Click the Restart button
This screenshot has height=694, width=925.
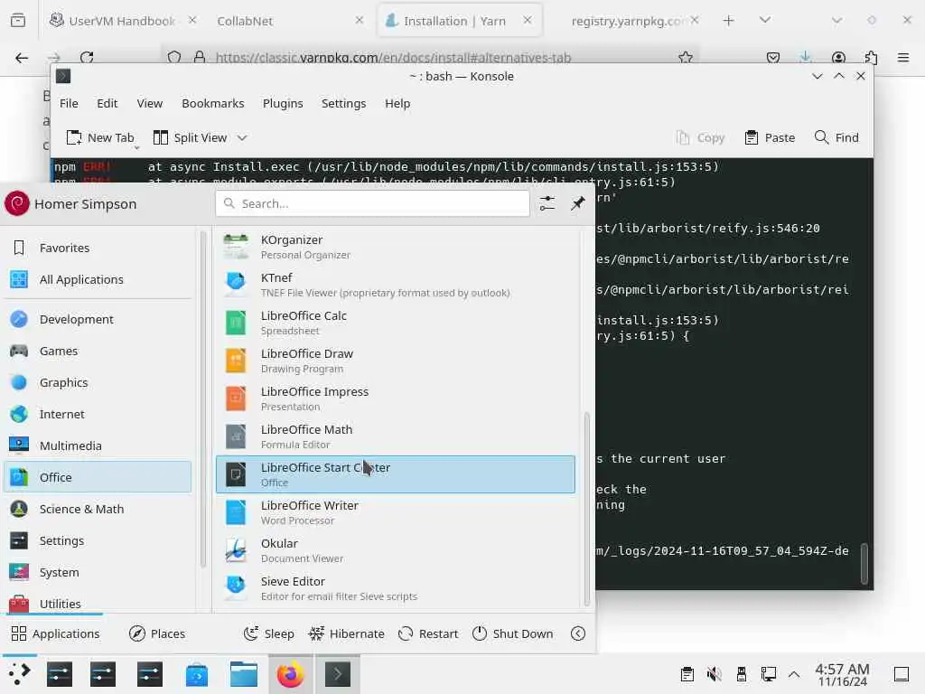[428, 633]
